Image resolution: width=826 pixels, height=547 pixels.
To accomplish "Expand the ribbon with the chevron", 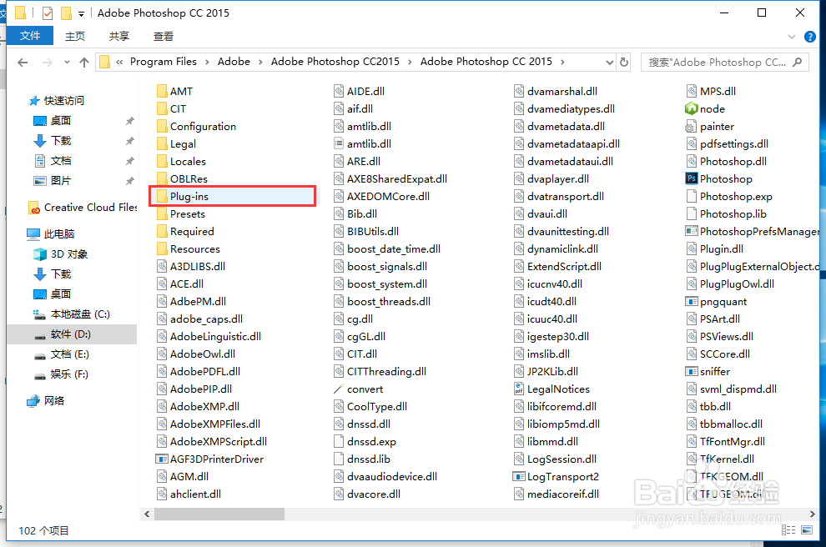I will [x=791, y=37].
